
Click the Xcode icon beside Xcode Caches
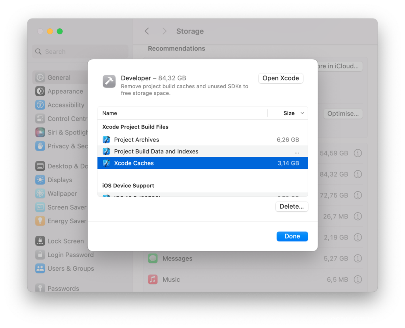106,163
